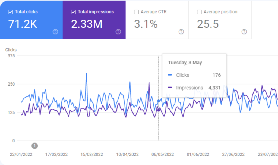
Task: Click the 15/03/2022 date axis label
Action: pos(92,154)
